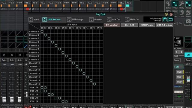
Task: Click channel name label 01
Action: (x=4, y=55)
